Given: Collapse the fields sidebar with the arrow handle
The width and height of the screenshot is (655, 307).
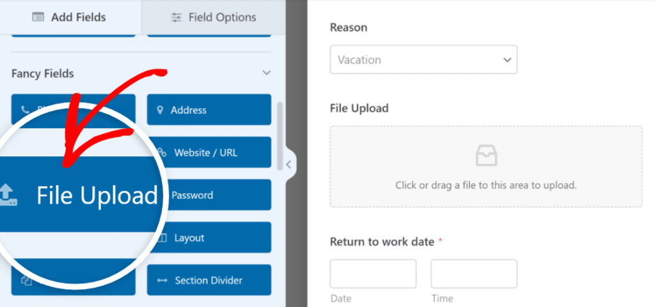Looking at the screenshot, I should coord(288,165).
